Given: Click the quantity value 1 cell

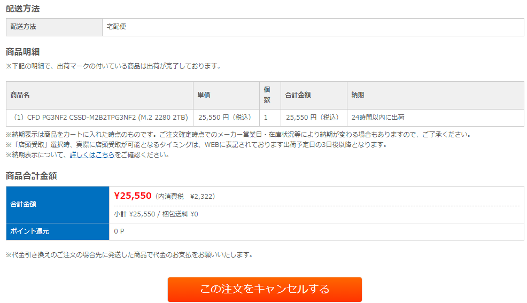Looking at the screenshot, I should (266, 118).
